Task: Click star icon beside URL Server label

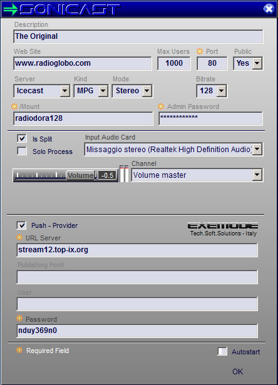Action: coord(19,237)
